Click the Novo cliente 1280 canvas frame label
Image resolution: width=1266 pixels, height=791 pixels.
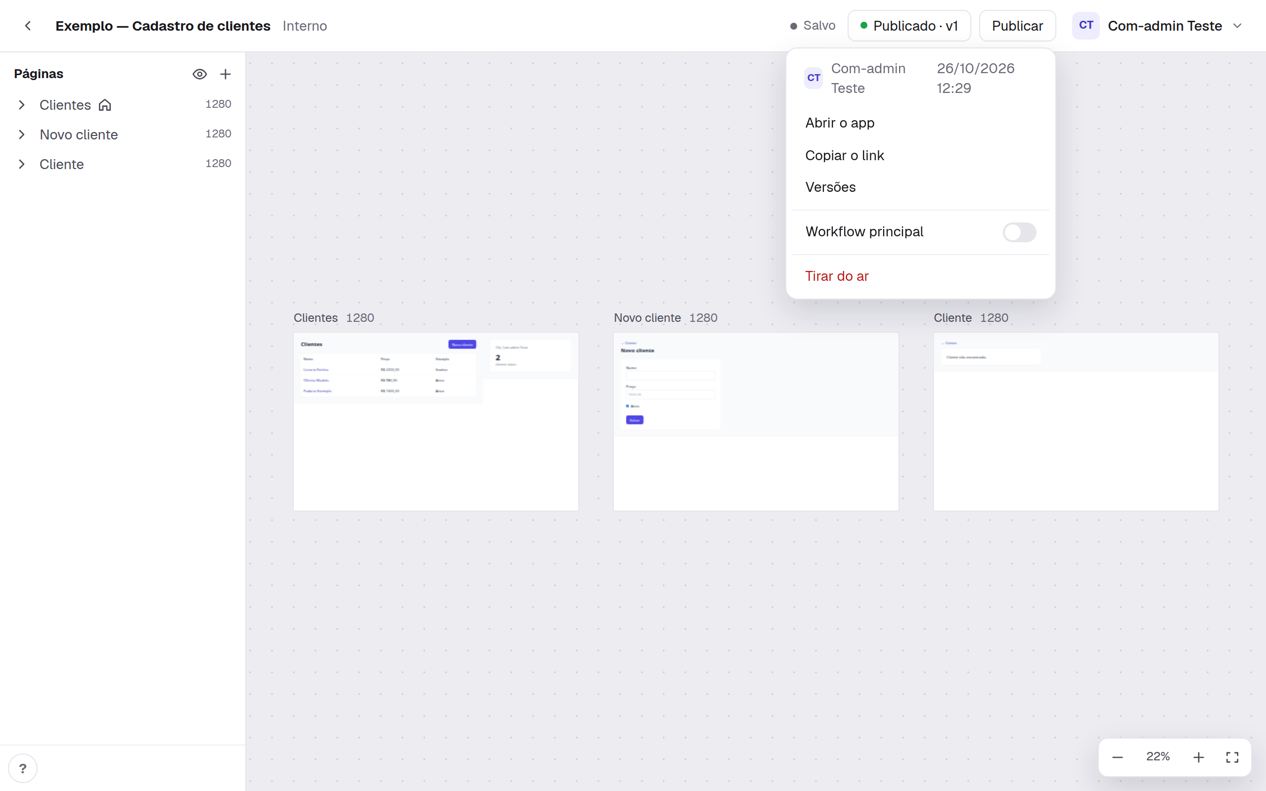666,318
